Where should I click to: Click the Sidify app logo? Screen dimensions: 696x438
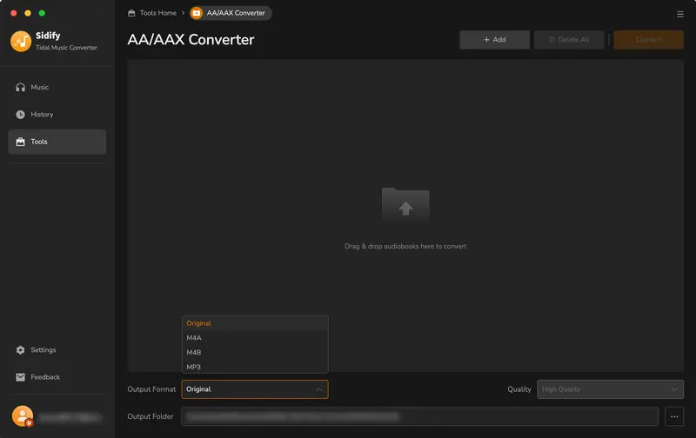pyautogui.click(x=21, y=41)
